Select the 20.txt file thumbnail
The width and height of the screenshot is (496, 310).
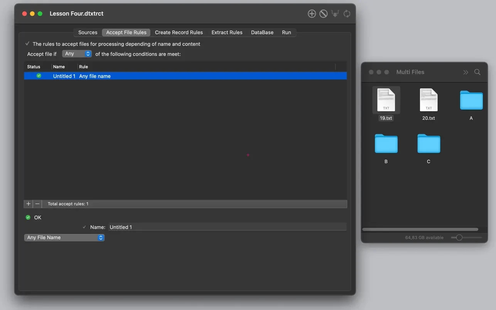[x=428, y=100]
